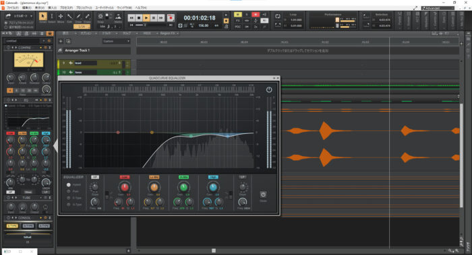The width and height of the screenshot is (472, 255).
Task: Open the track control Custom dropdown
Action: (x=116, y=41)
